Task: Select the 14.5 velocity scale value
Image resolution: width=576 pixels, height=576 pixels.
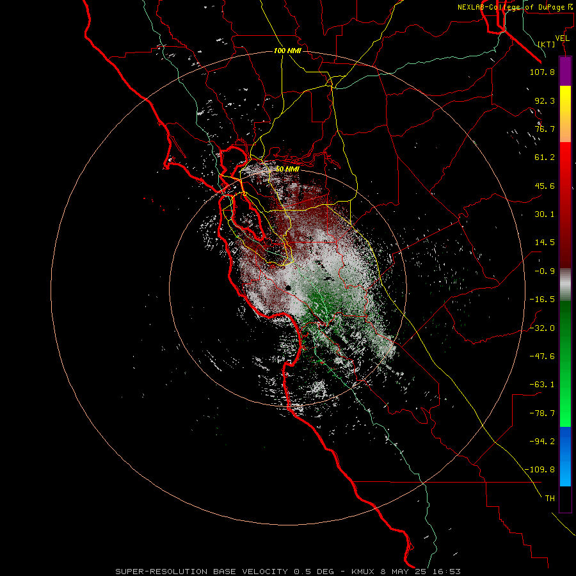Action: 545,243
